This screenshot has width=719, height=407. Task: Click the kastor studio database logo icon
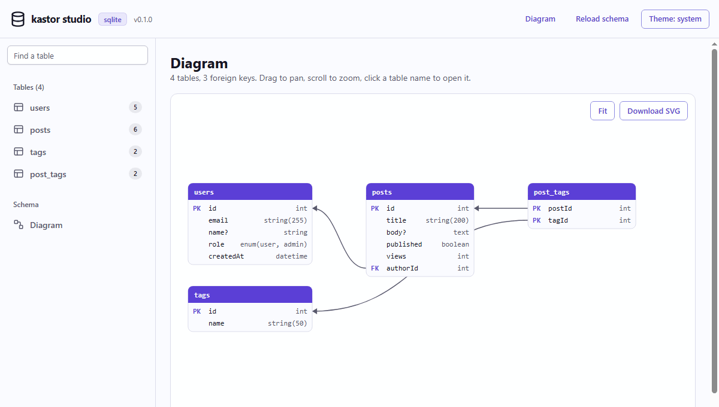click(18, 19)
